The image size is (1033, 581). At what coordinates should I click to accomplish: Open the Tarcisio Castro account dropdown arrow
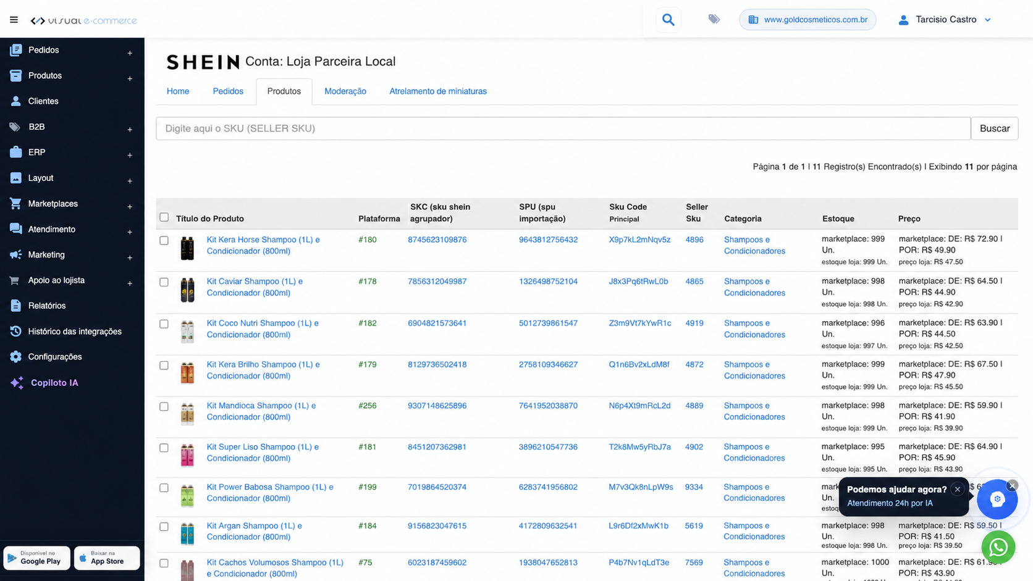click(x=987, y=20)
